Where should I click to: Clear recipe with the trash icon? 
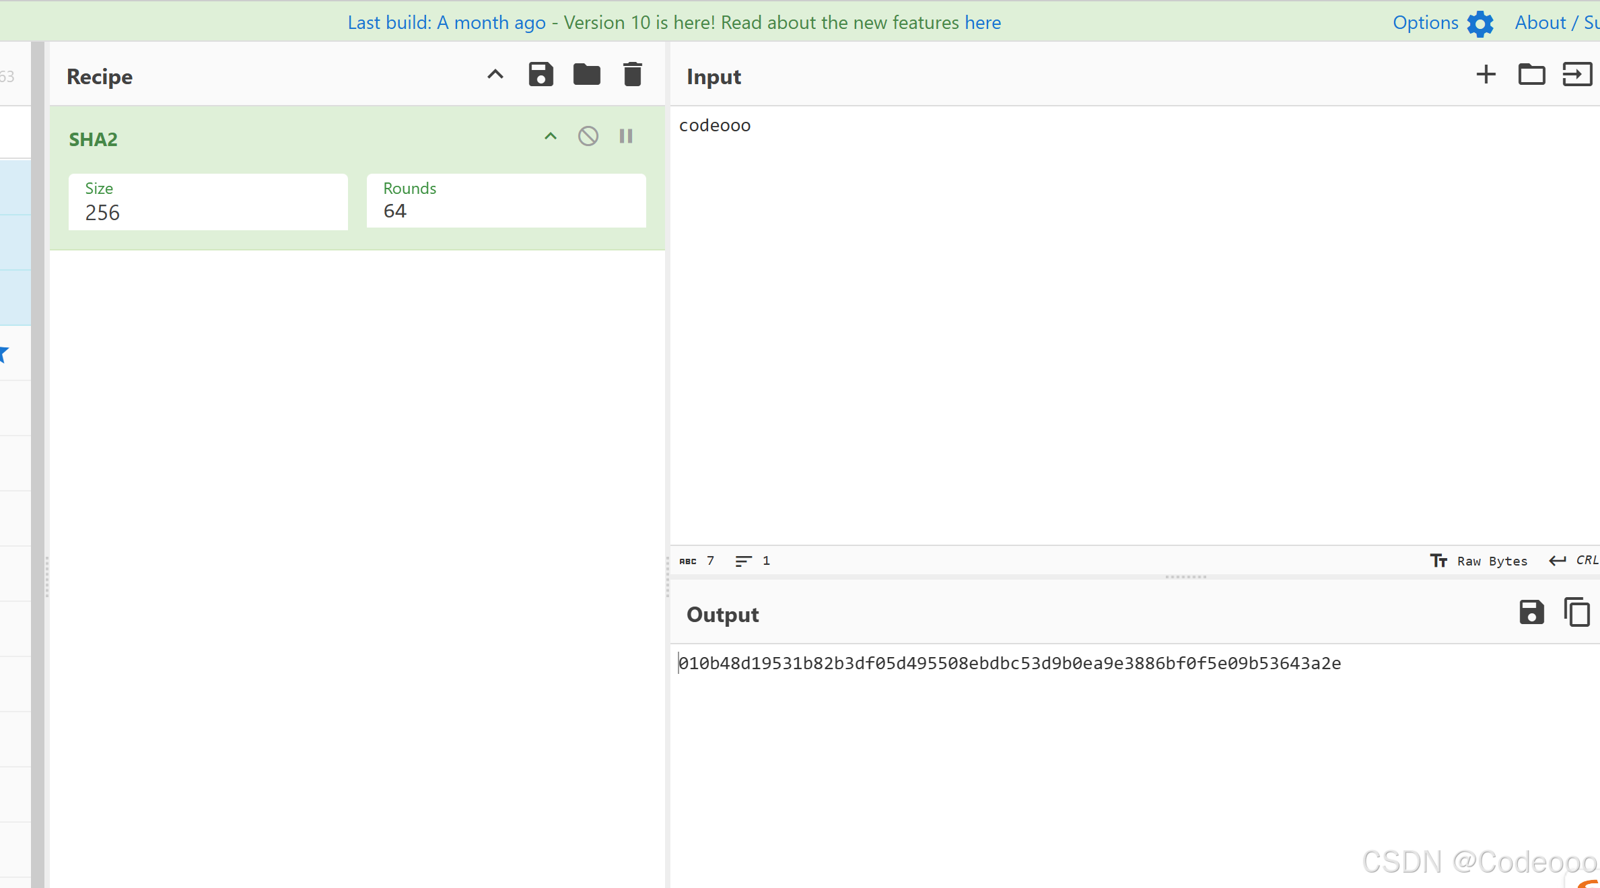632,75
